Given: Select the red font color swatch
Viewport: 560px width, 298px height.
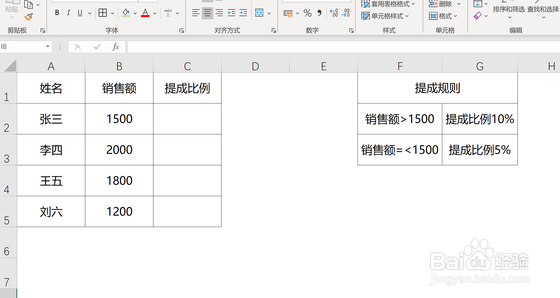Looking at the screenshot, I should pos(145,16).
